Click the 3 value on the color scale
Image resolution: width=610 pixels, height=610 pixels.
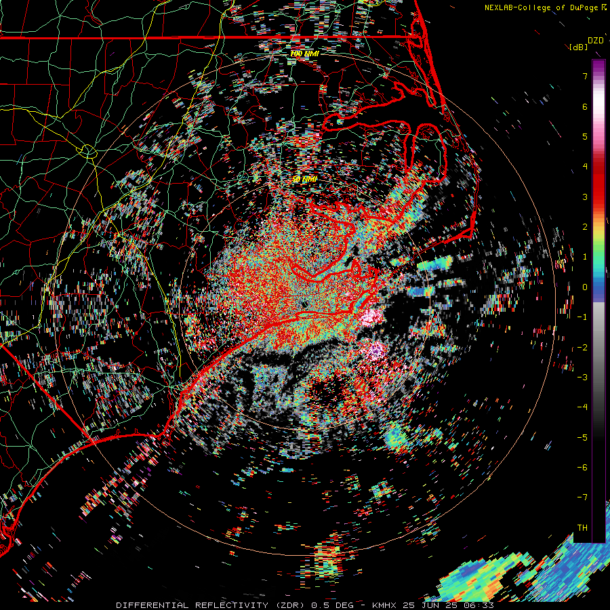click(585, 197)
